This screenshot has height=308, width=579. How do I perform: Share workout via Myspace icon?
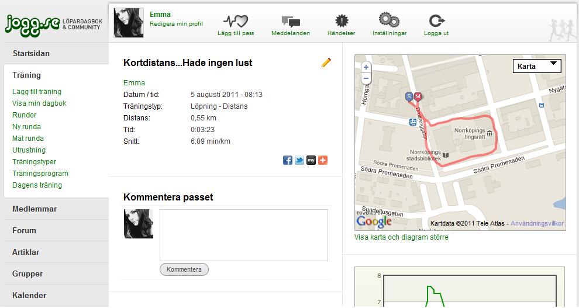tap(311, 160)
